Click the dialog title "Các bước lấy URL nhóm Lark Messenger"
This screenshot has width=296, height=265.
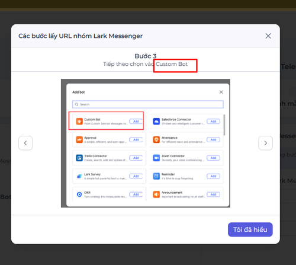(81, 36)
